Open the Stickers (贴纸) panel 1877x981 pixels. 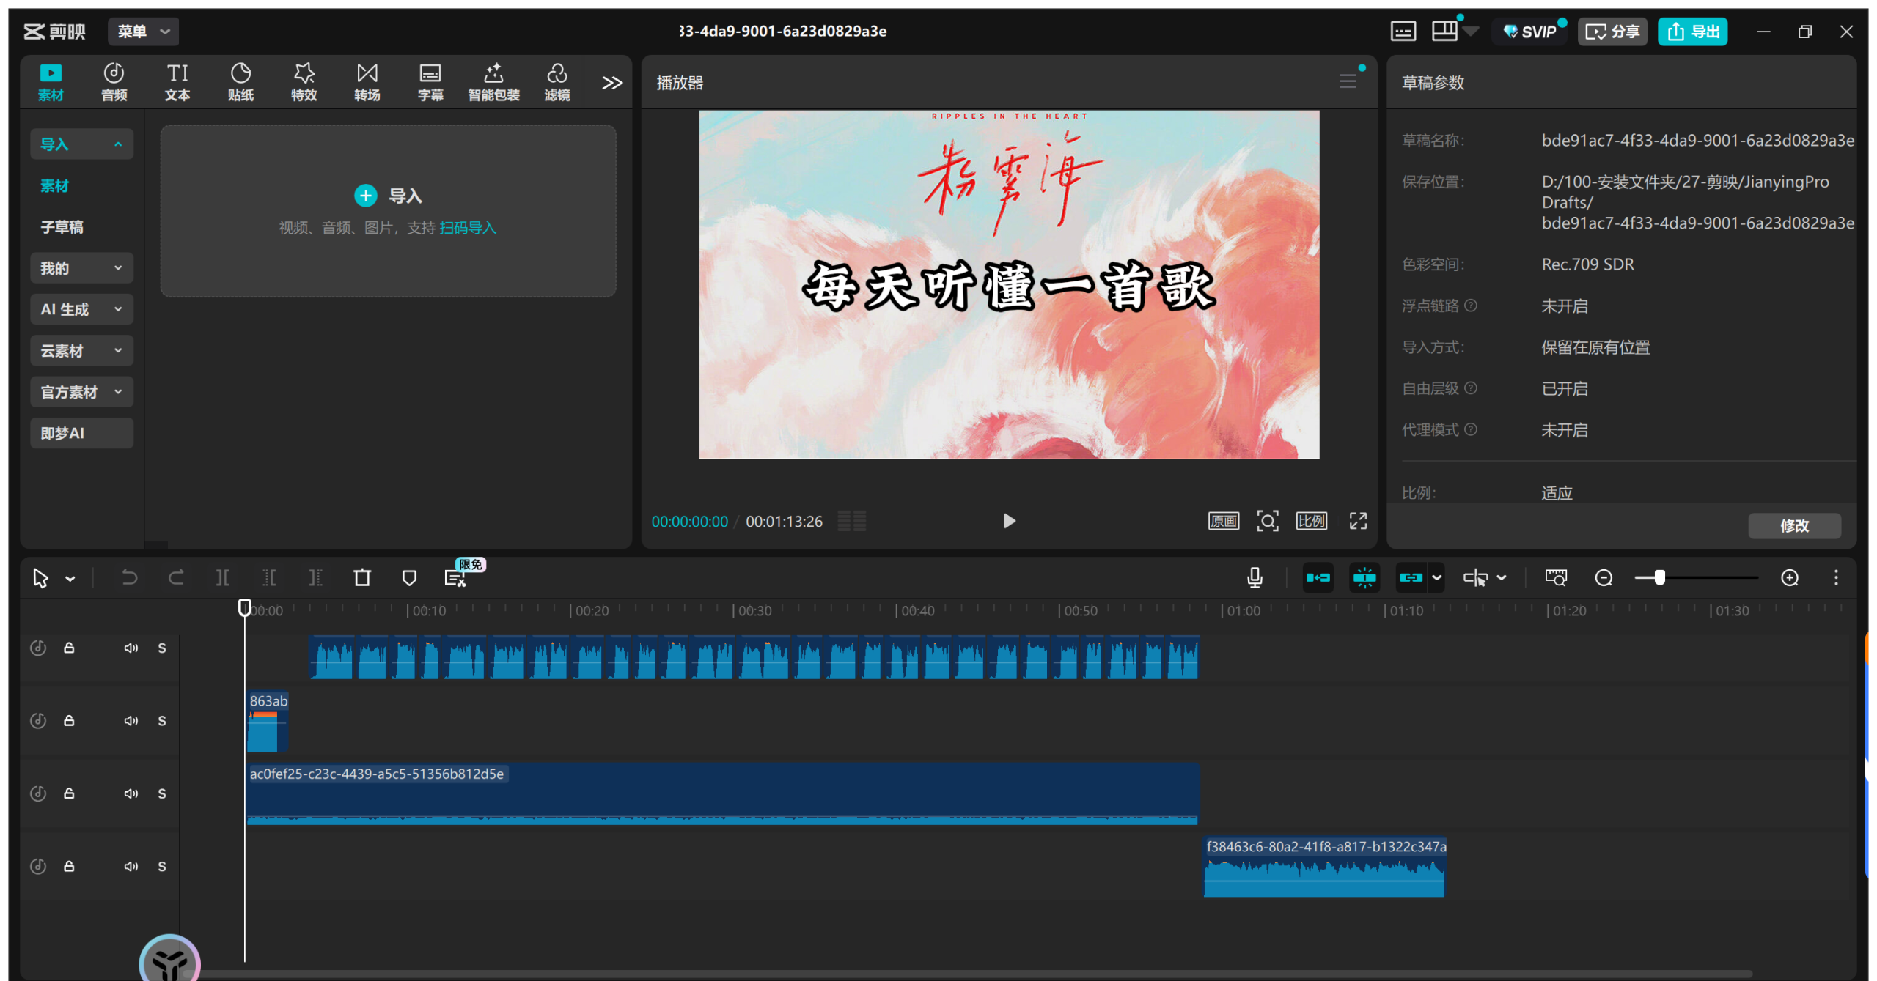coord(240,81)
